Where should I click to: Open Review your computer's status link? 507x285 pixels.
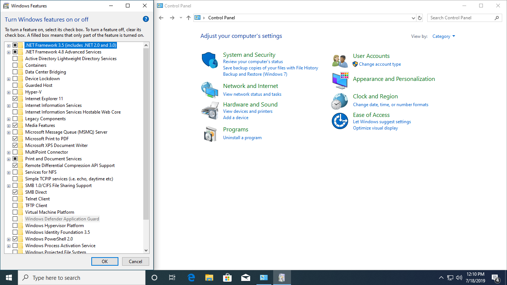[x=253, y=62]
